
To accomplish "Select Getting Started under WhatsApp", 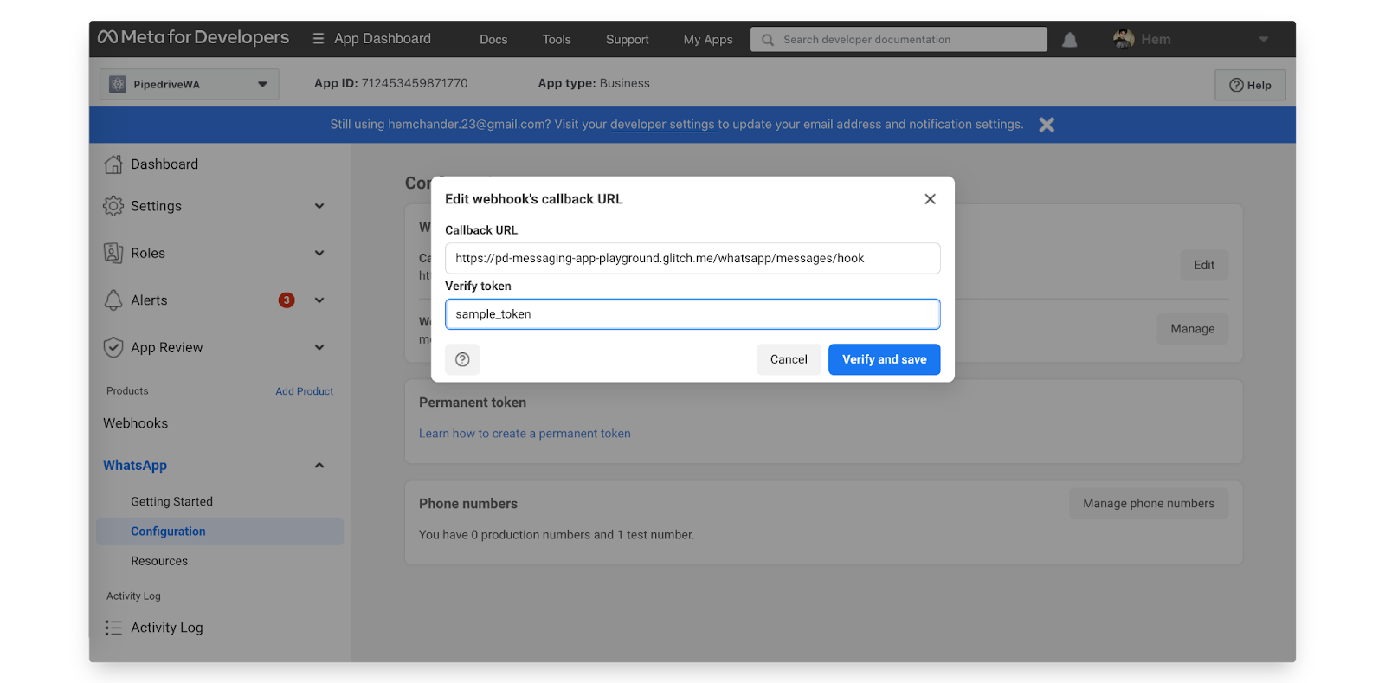I will coord(171,501).
